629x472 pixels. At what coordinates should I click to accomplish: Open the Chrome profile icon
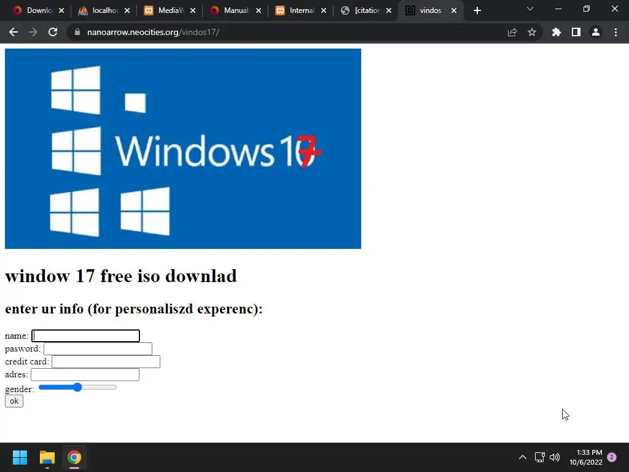point(596,32)
